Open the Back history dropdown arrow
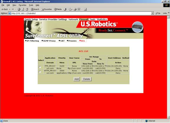Screen dimensions: 170x123 10,9
